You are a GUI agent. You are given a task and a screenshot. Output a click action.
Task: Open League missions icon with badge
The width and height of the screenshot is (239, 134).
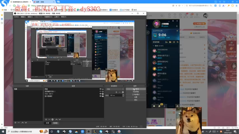click(160, 106)
